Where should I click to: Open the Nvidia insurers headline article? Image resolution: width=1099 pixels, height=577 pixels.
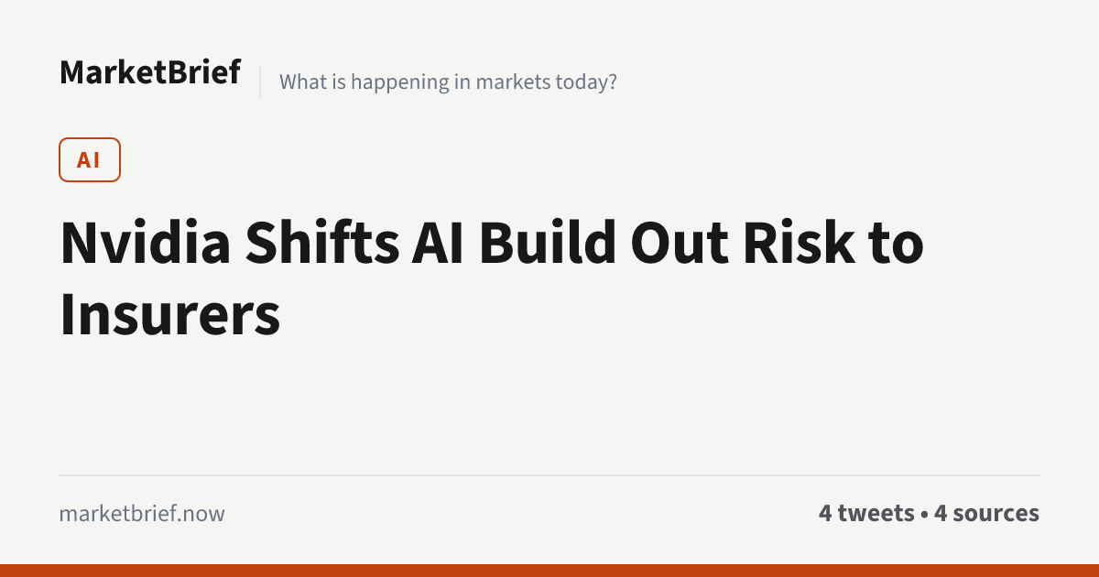(492, 278)
